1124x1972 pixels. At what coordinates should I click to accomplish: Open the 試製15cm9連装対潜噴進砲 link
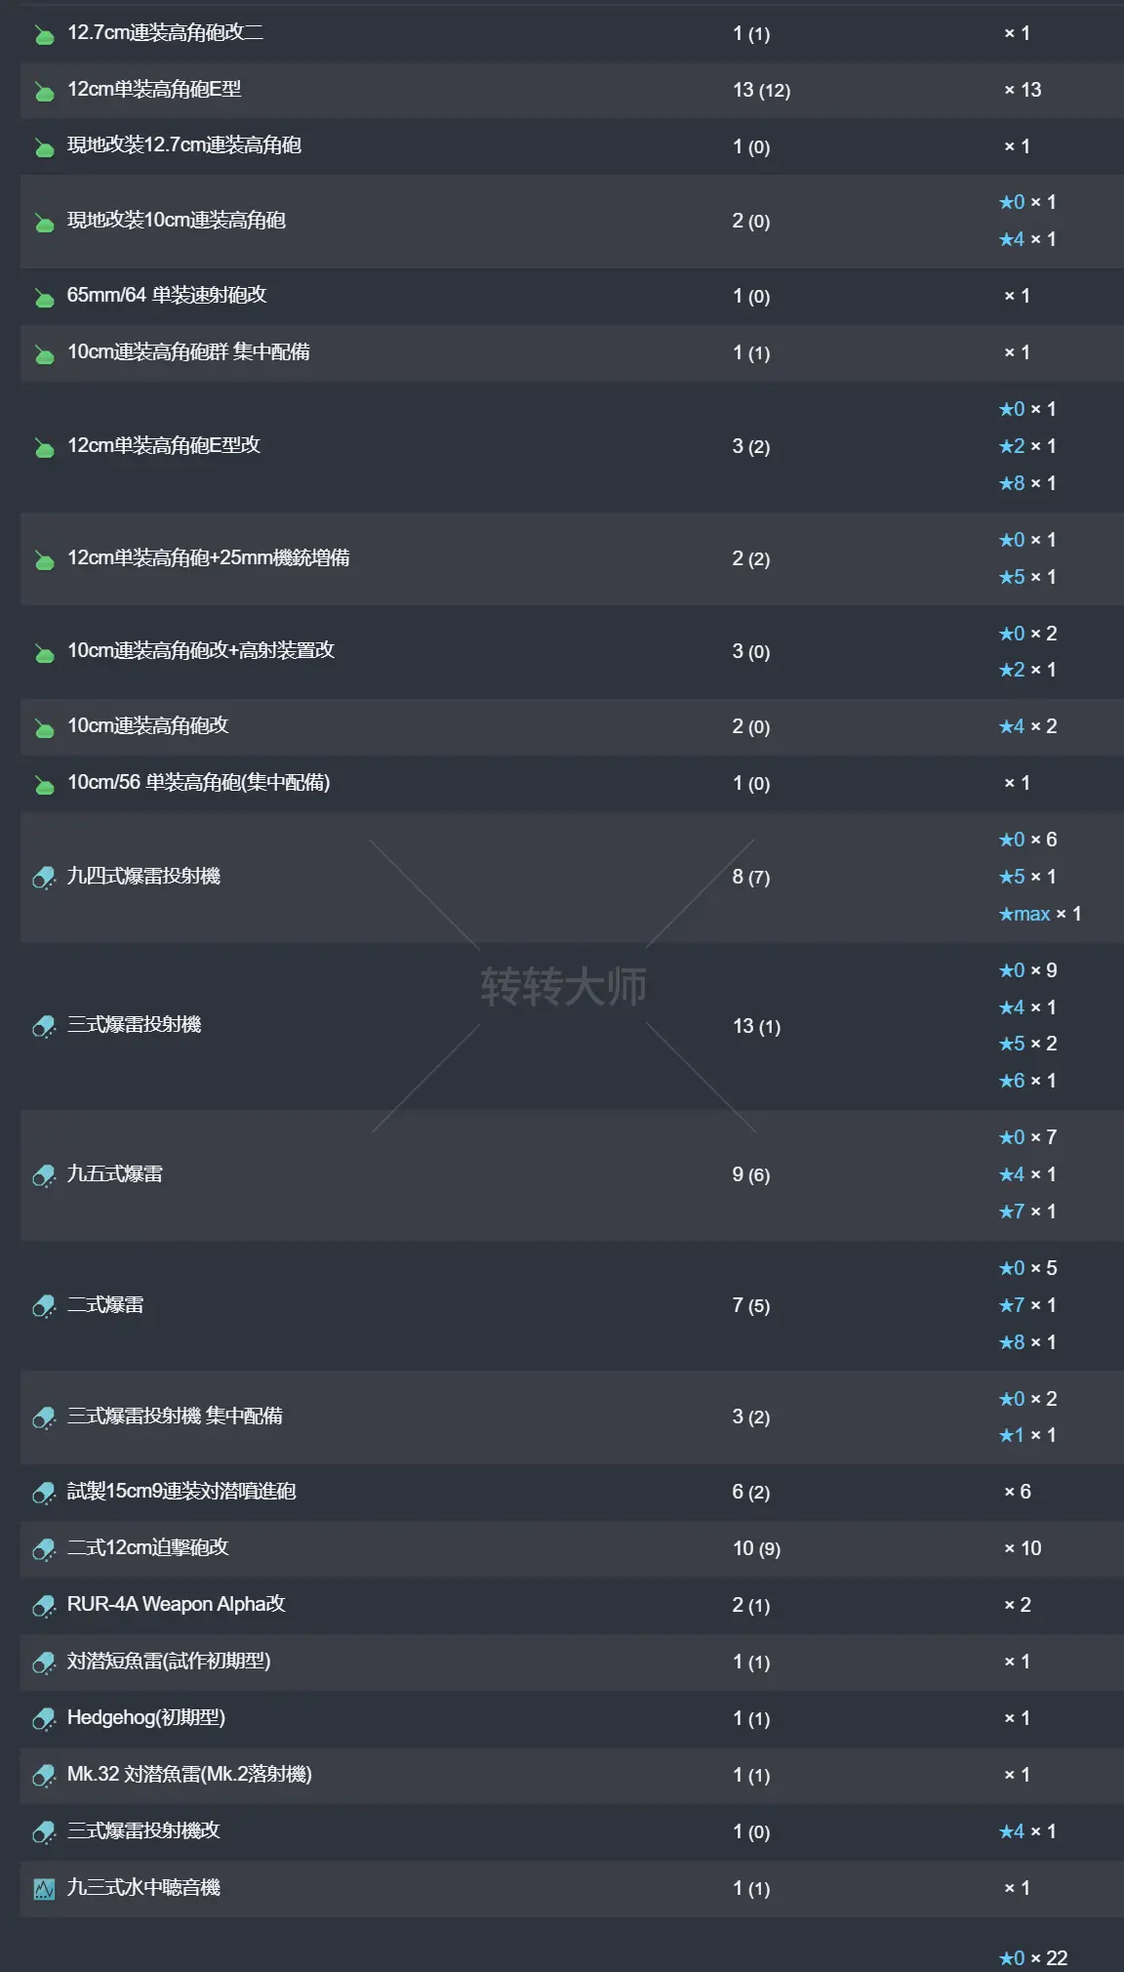tap(181, 1492)
